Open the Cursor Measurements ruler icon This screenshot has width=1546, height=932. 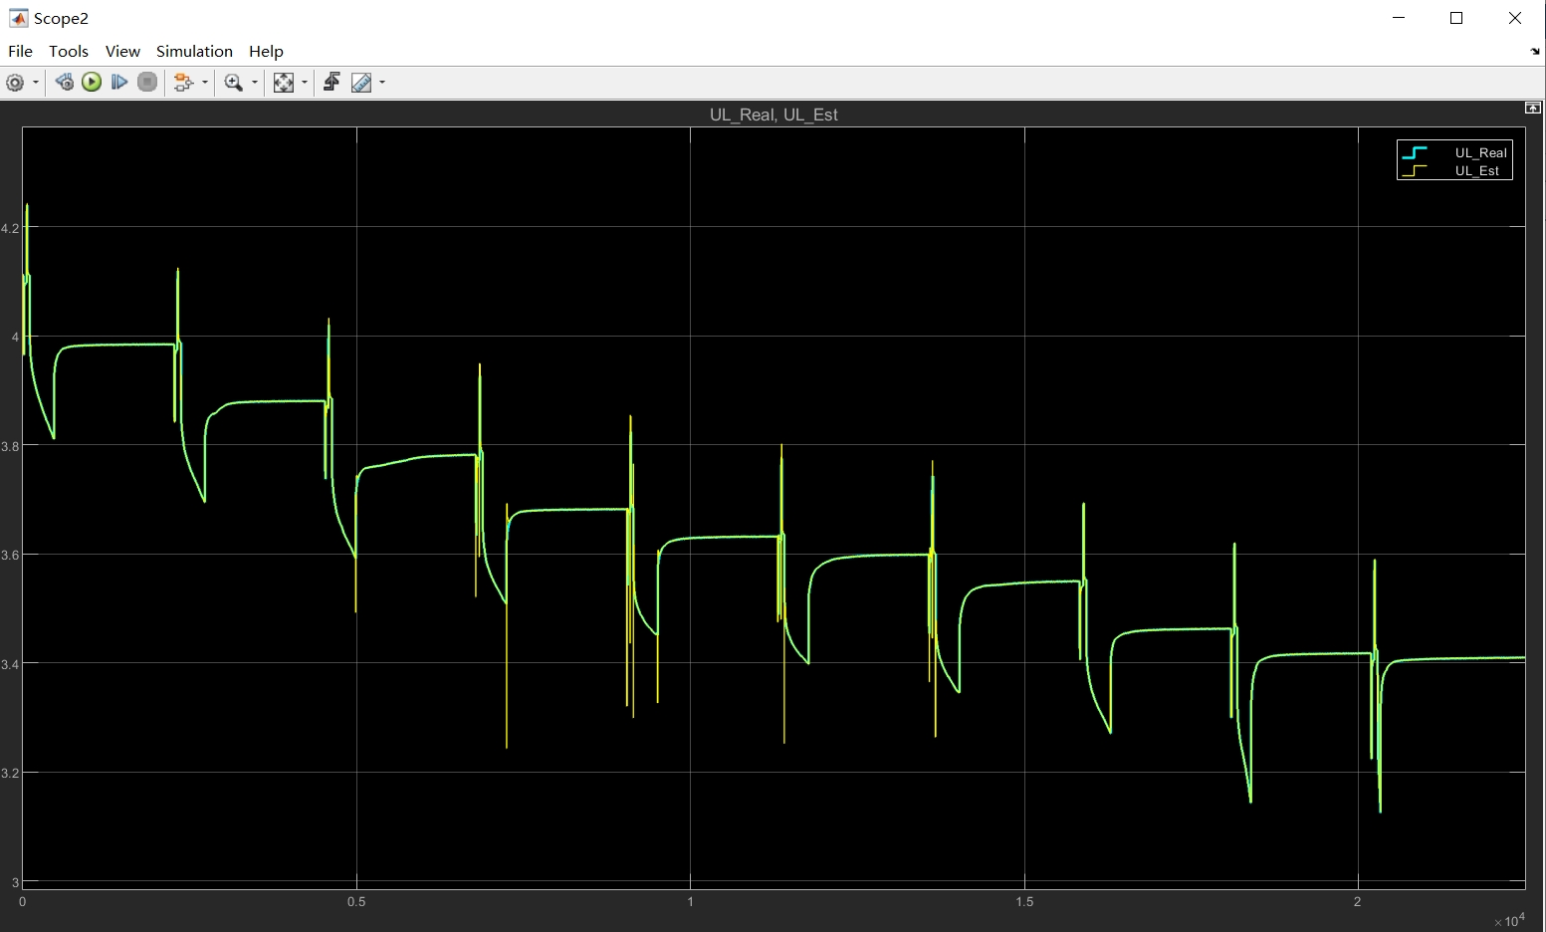click(x=361, y=83)
